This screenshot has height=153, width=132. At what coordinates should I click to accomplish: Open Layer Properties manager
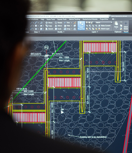(81, 26)
